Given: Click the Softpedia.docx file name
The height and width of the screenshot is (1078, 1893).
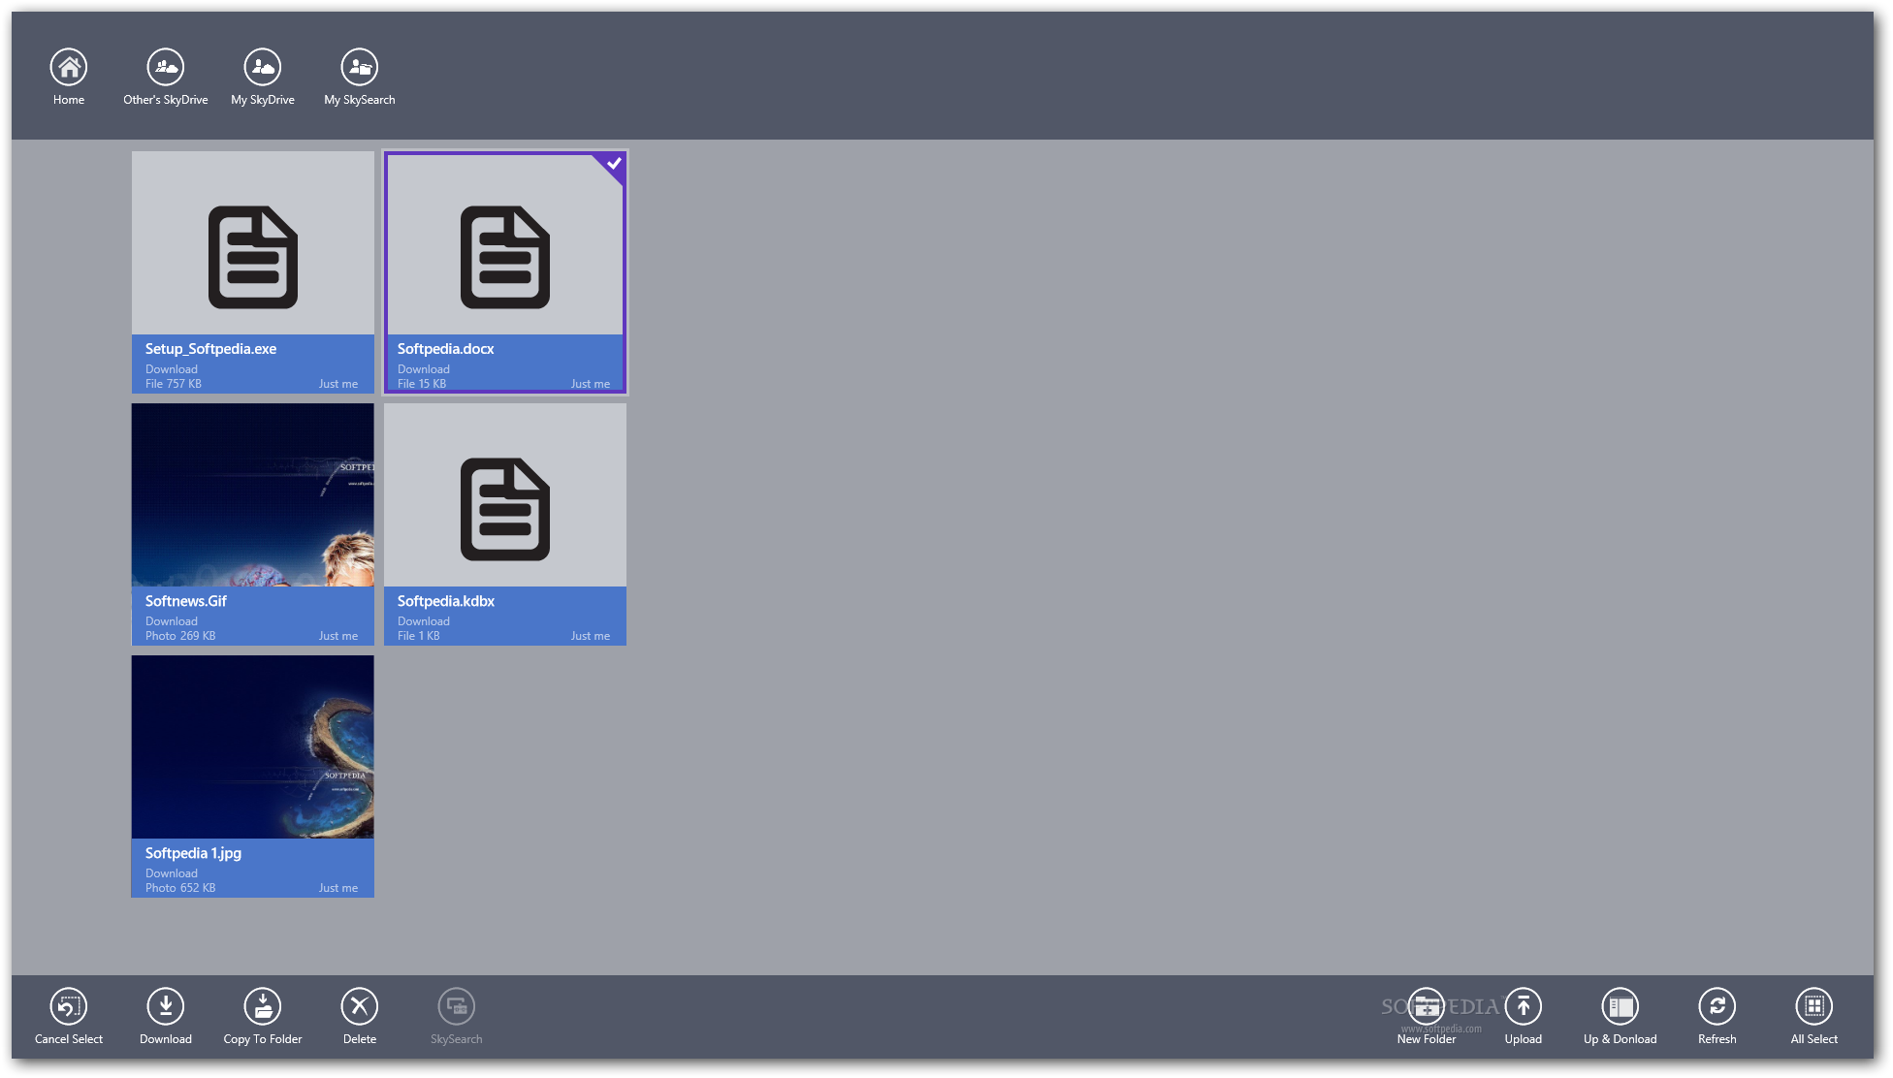Looking at the screenshot, I should (x=446, y=349).
